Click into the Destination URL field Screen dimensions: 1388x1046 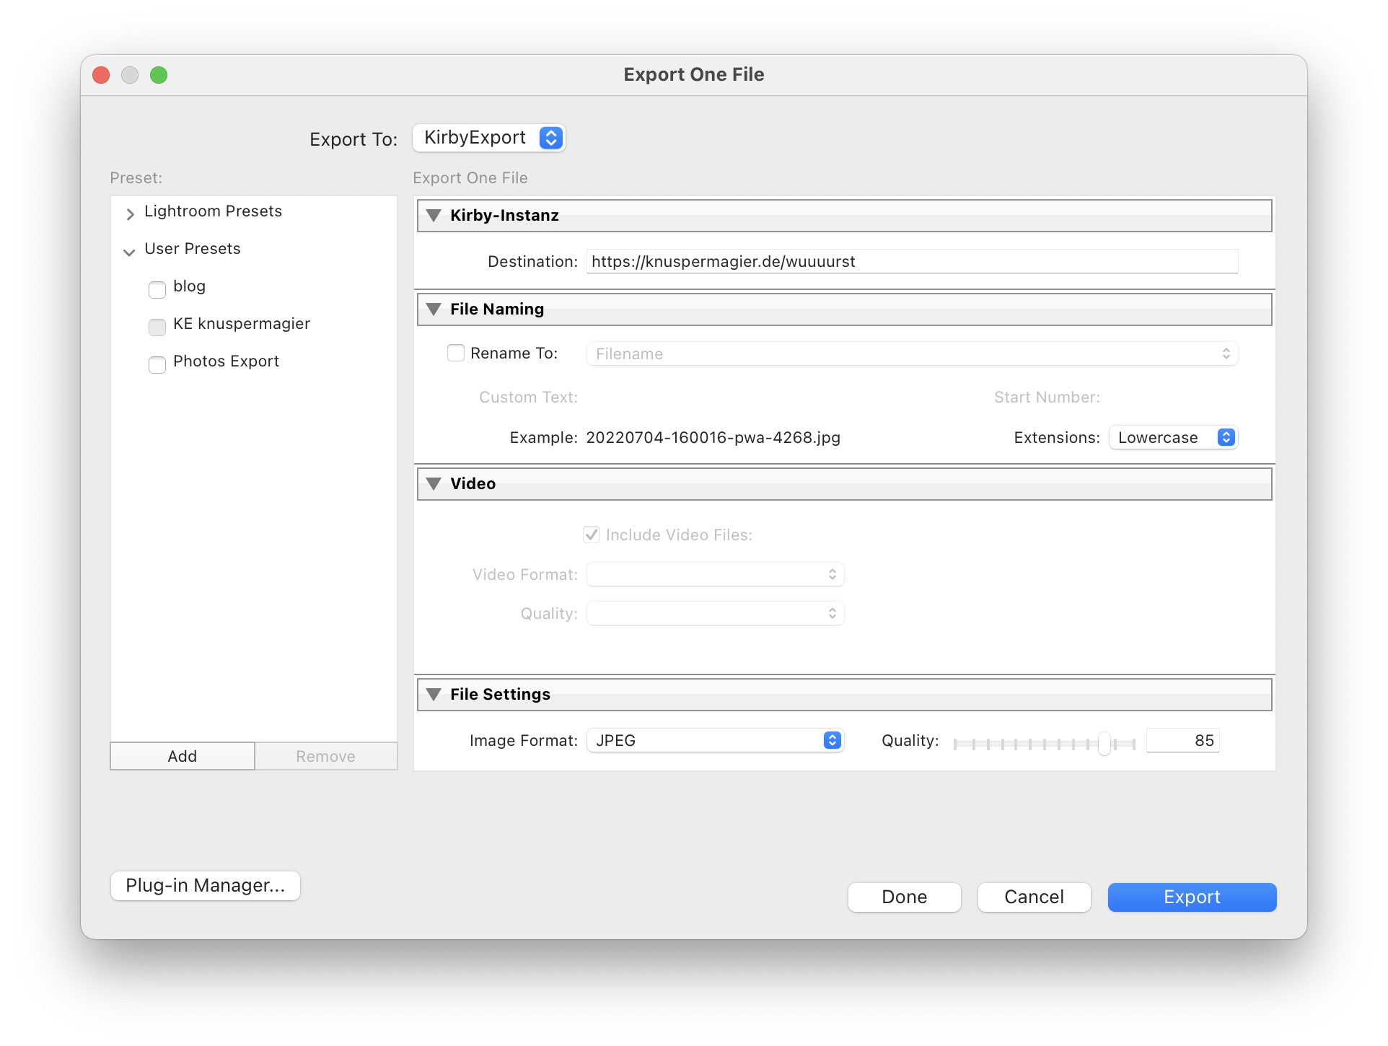point(912,262)
